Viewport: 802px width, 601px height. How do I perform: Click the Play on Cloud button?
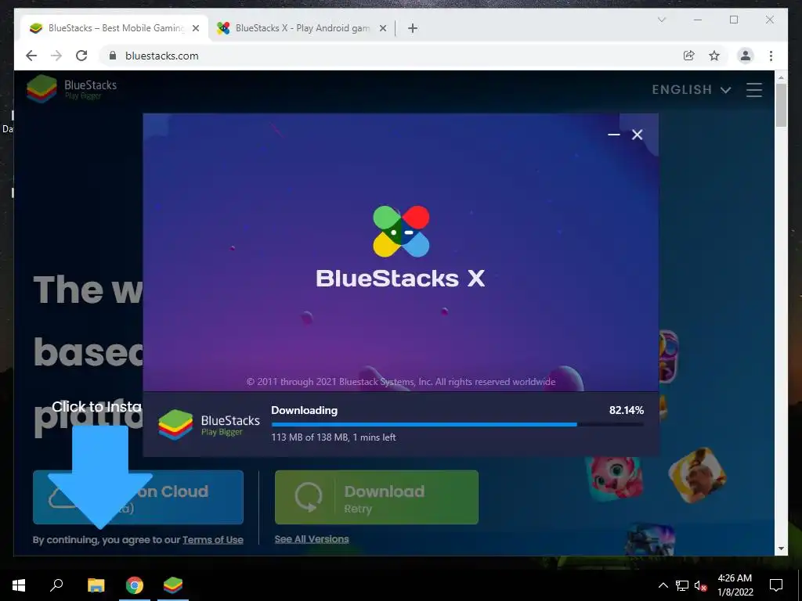(138, 497)
